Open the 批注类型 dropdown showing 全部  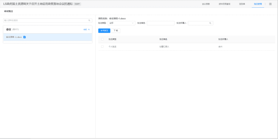click(x=122, y=23)
